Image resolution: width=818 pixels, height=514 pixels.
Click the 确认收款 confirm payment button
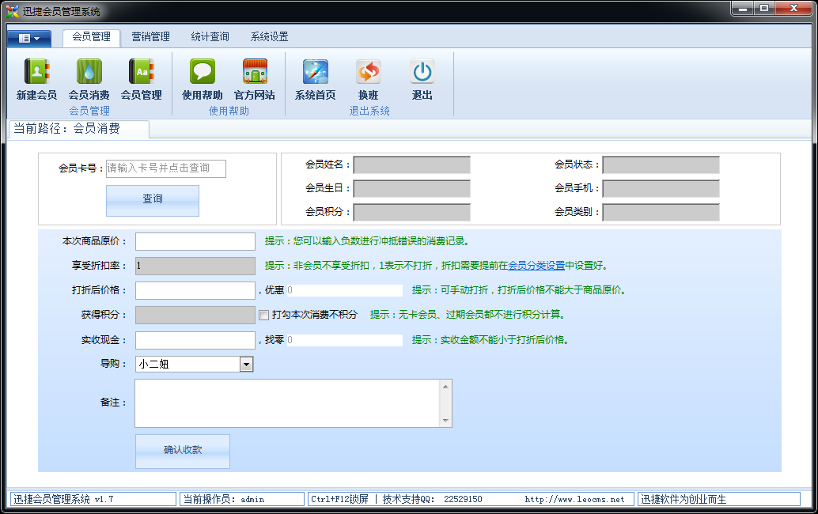tap(183, 451)
